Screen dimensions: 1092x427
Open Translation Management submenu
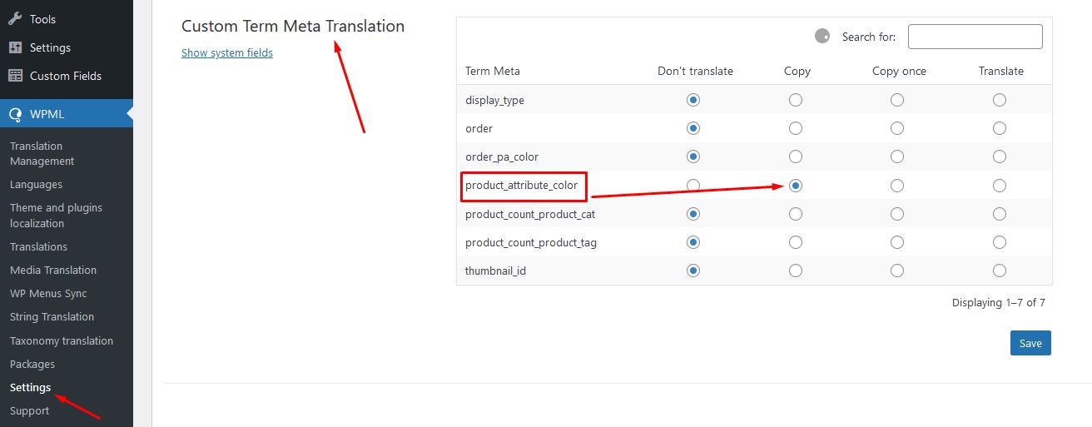(42, 153)
